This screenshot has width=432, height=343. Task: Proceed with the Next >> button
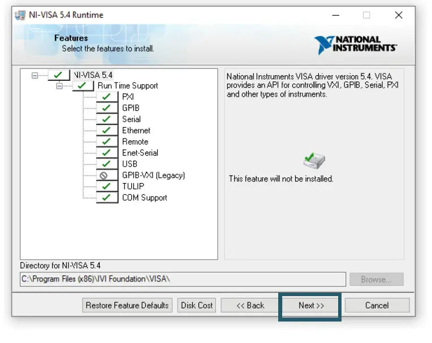point(311,305)
